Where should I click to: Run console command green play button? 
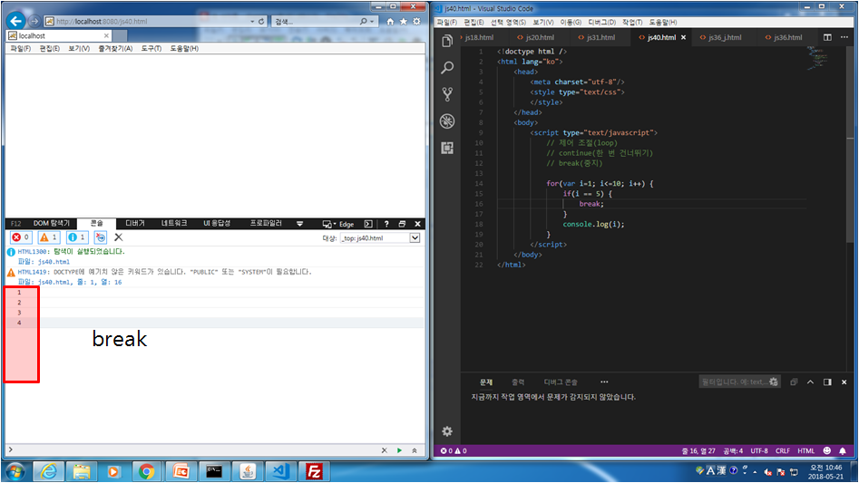pos(399,450)
